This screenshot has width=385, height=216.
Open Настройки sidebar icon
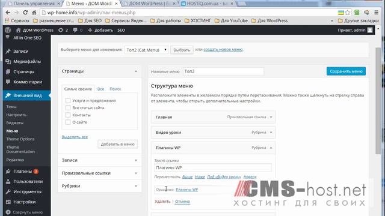[x=8, y=202]
